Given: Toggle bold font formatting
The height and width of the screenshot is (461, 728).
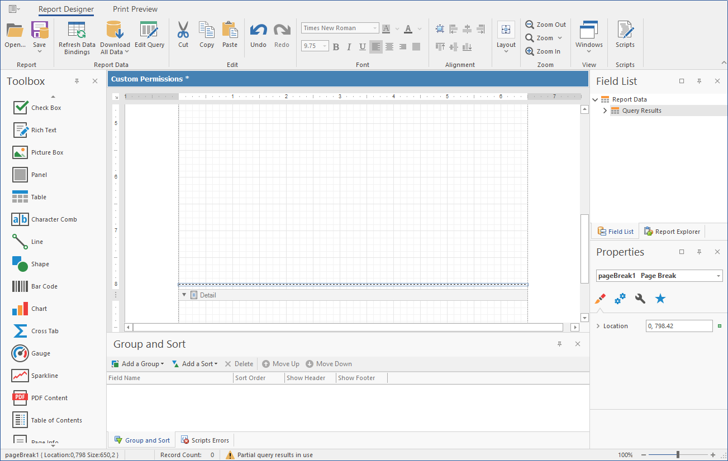Looking at the screenshot, I should coord(336,47).
